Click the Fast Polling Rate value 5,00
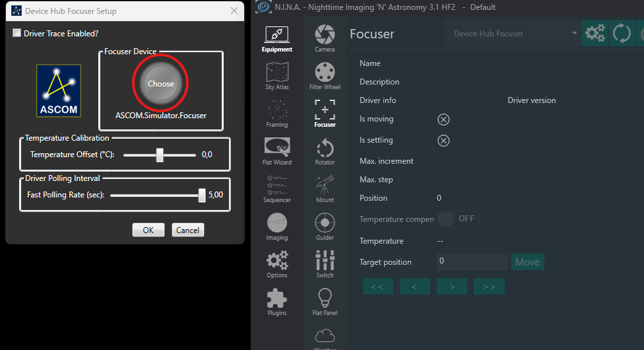This screenshot has width=644, height=350. tap(216, 195)
